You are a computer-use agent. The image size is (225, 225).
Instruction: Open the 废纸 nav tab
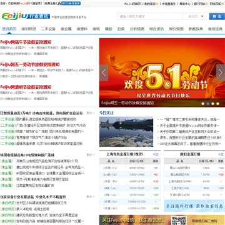point(96,29)
